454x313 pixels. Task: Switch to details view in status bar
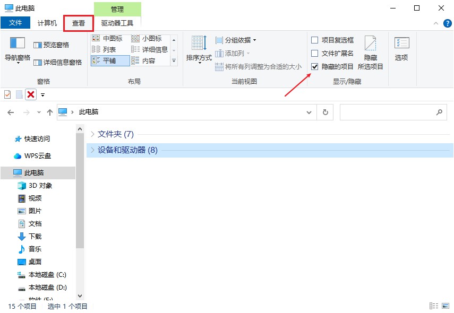(x=434, y=306)
